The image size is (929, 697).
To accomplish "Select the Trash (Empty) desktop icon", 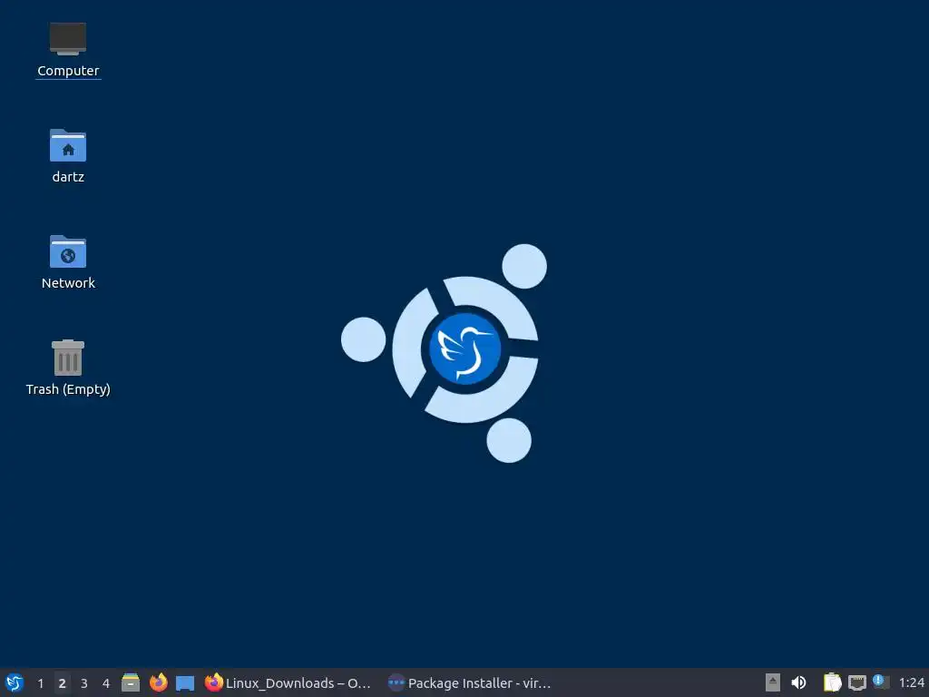I will pyautogui.click(x=68, y=368).
